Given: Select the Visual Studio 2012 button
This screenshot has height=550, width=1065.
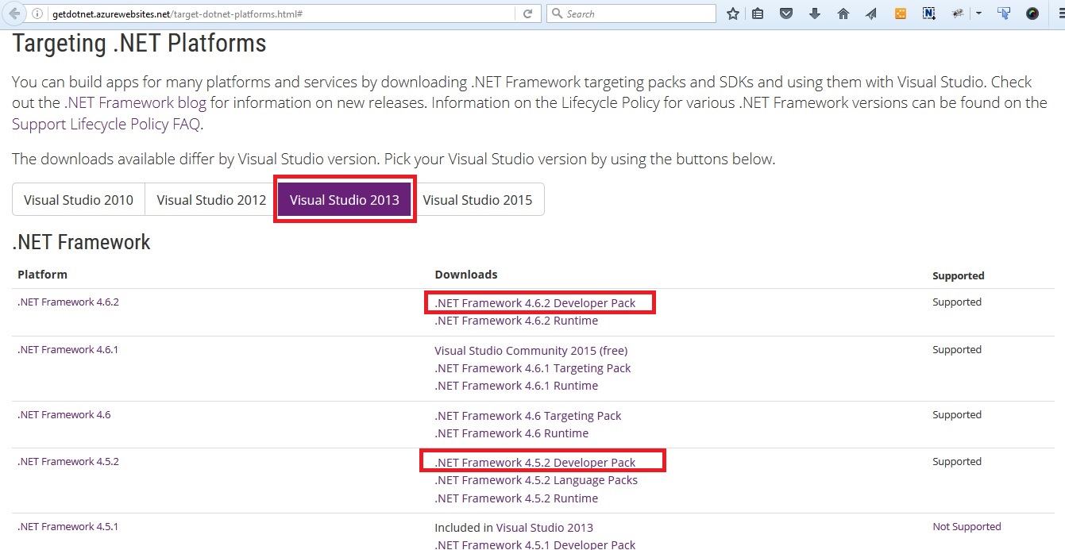Looking at the screenshot, I should point(211,200).
